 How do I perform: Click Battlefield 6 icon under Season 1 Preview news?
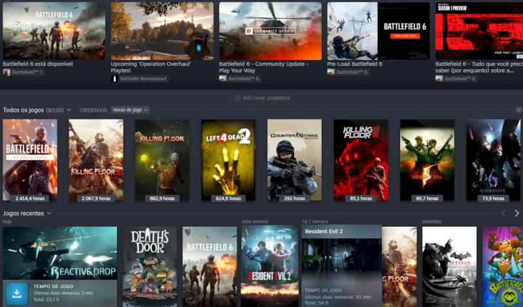pos(439,78)
